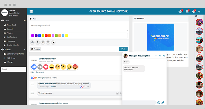Viewport: 205px width, 109px height.
Task: Open chat with puppy avatar friend
Action: click(199, 49)
